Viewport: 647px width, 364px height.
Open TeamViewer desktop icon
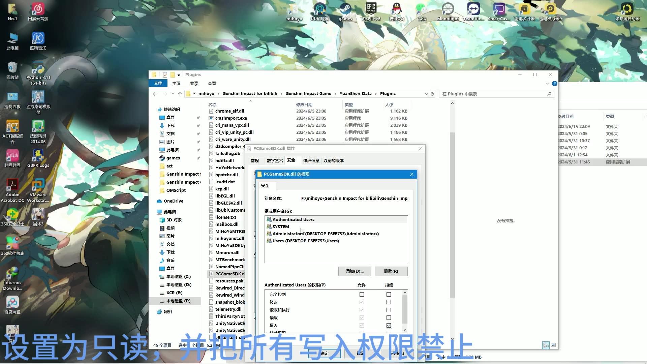473,11
